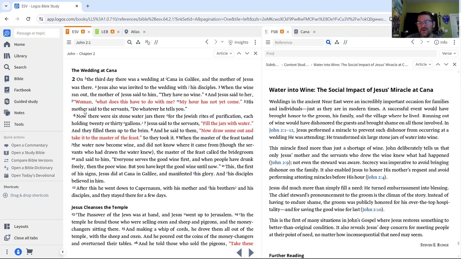Open FSB panel hamburger menu
The image size is (461, 259).
click(x=268, y=42)
